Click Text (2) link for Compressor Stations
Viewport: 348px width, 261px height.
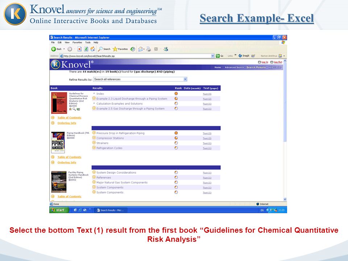point(207,138)
